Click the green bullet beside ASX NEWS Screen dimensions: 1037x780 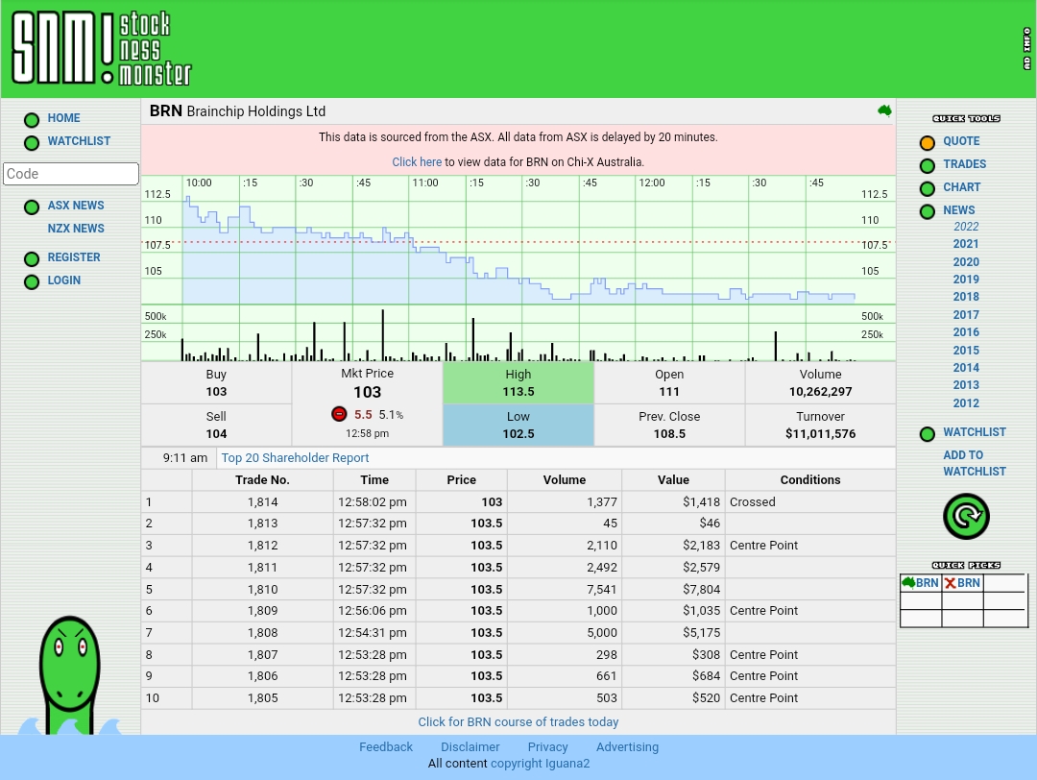[32, 207]
